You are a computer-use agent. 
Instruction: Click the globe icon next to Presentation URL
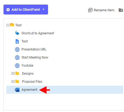17,49
